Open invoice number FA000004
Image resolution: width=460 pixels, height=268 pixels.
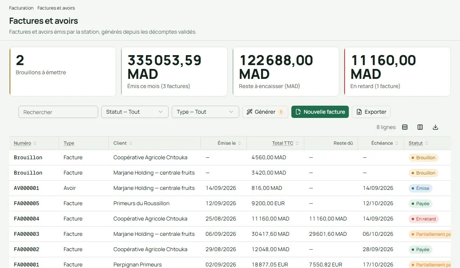click(x=26, y=219)
